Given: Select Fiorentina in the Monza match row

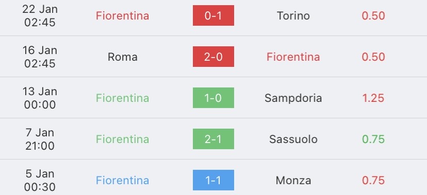Looking at the screenshot, I should click(x=122, y=180).
